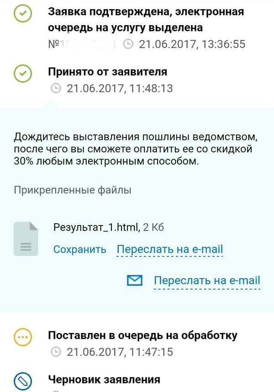Expand 'Поставлен в очередь на обработку' entry
The width and height of the screenshot is (274, 392).
point(142,335)
